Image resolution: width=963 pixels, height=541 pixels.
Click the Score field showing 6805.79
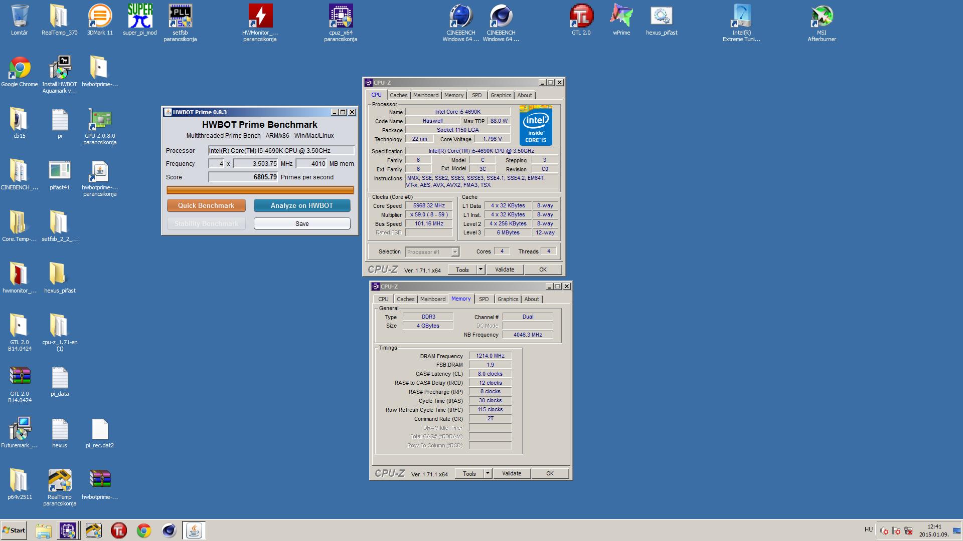(243, 177)
